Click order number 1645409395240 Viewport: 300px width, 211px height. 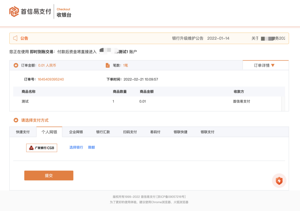tap(51, 80)
